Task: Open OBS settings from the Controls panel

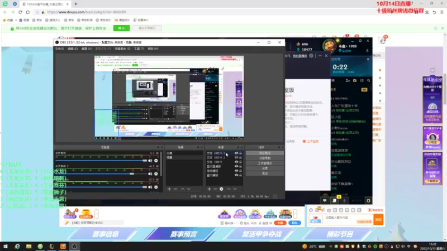Action: (x=264, y=168)
